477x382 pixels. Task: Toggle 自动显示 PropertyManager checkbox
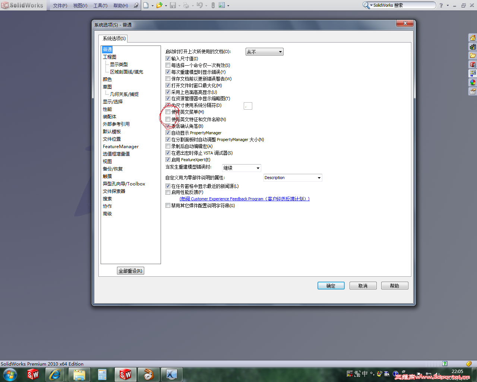[x=168, y=133]
